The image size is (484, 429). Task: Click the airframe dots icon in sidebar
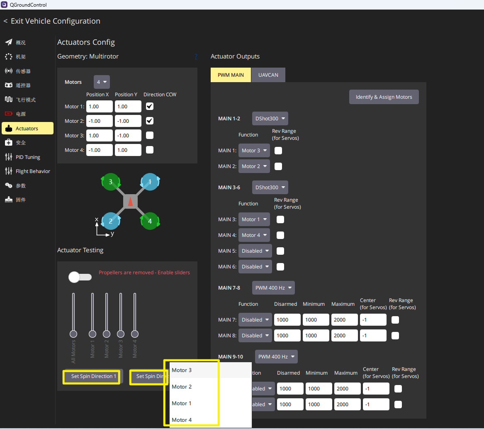click(9, 56)
